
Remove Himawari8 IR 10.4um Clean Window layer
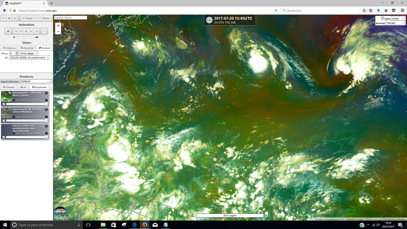pos(46,109)
